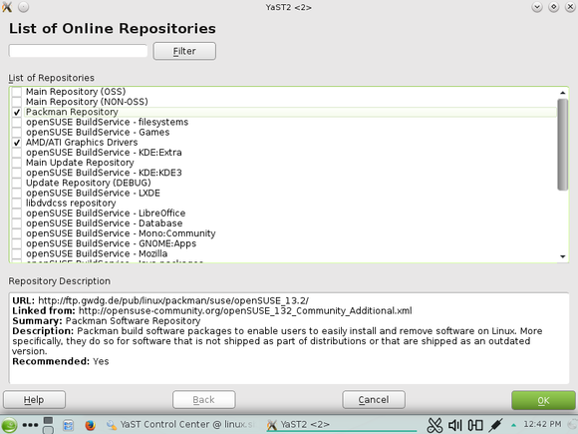Click the repository filter text field
This screenshot has width=578, height=434.
78,51
